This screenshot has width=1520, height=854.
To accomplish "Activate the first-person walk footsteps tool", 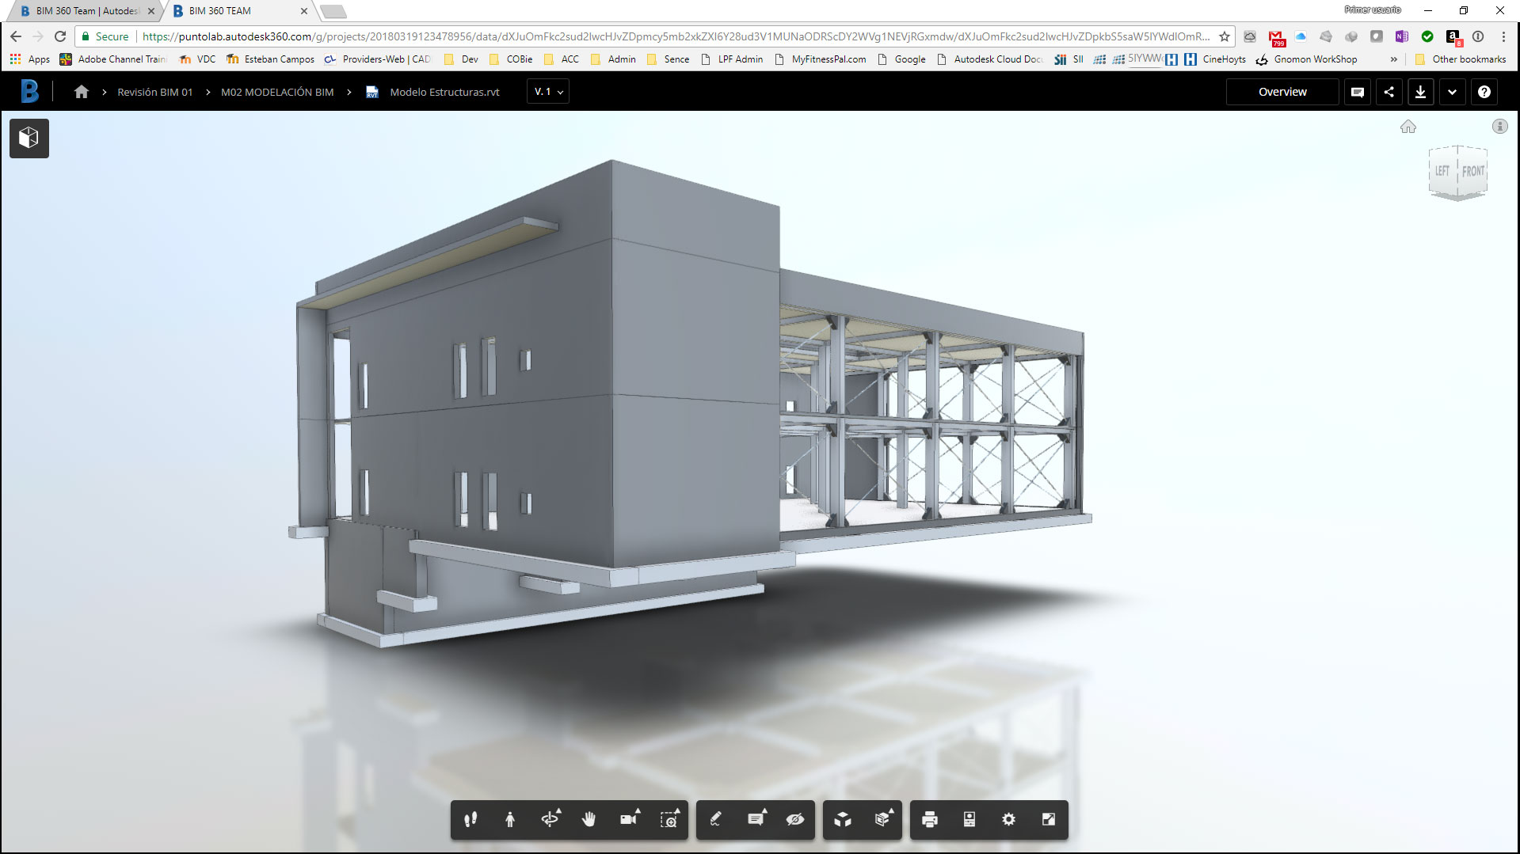I will pyautogui.click(x=470, y=819).
